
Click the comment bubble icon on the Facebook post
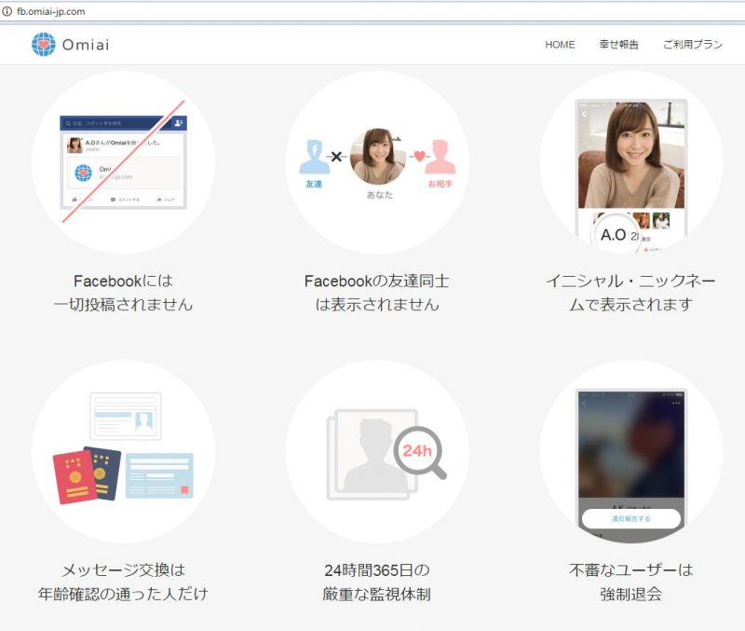(x=113, y=198)
